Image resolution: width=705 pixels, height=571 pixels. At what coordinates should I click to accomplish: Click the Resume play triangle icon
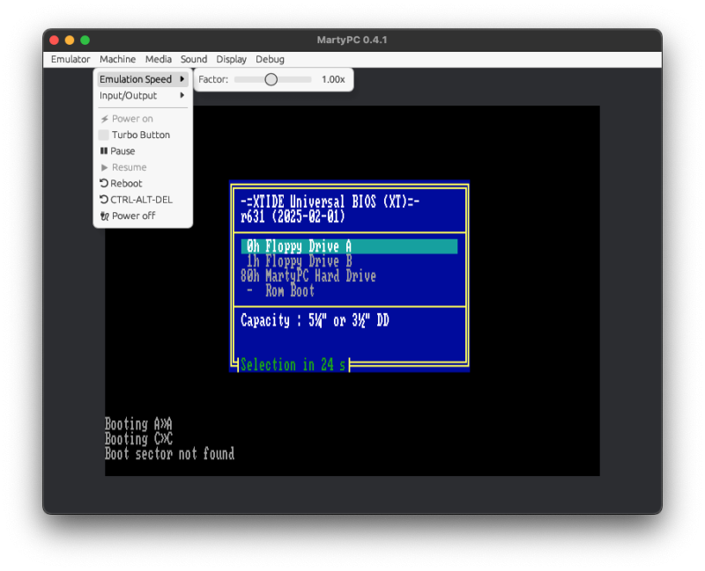click(104, 167)
